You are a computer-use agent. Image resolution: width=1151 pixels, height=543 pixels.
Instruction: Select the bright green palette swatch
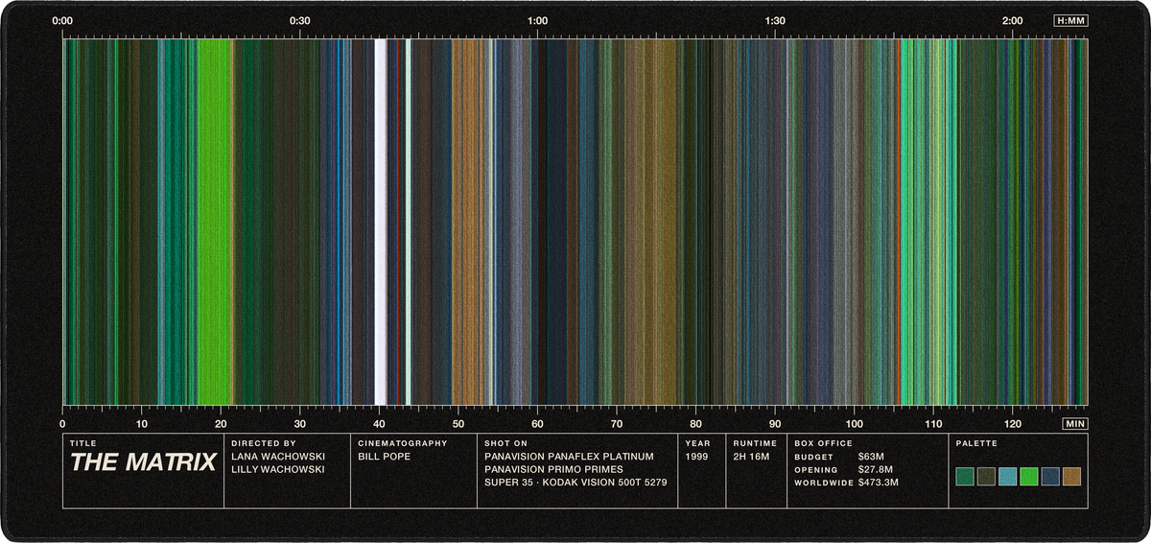[x=1029, y=477]
